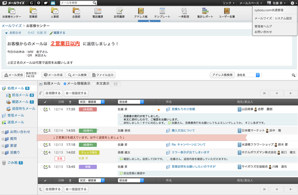Open 担当メール in sidebar
The height and width of the screenshot is (195, 298).
pos(20,95)
